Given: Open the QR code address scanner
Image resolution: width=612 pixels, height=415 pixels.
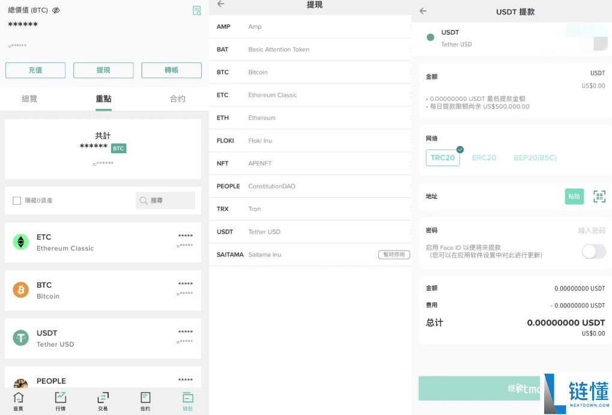Looking at the screenshot, I should pyautogui.click(x=599, y=196).
